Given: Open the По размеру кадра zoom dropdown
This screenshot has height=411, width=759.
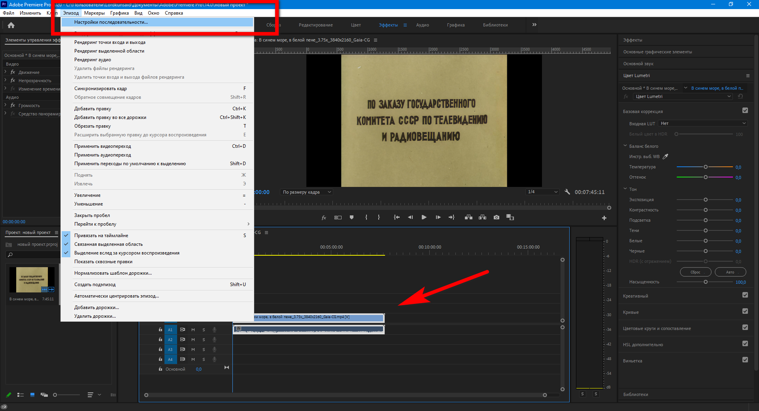Looking at the screenshot, I should (306, 192).
